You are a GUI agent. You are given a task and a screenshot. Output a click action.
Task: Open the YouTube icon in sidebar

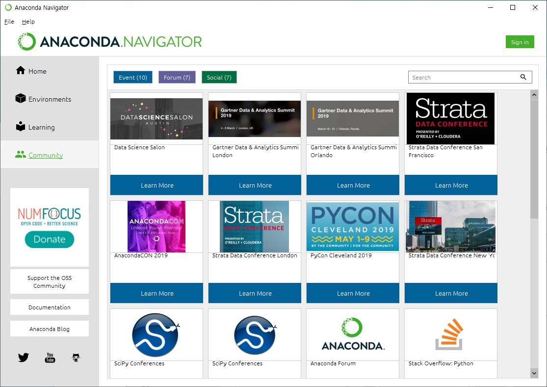coord(50,358)
